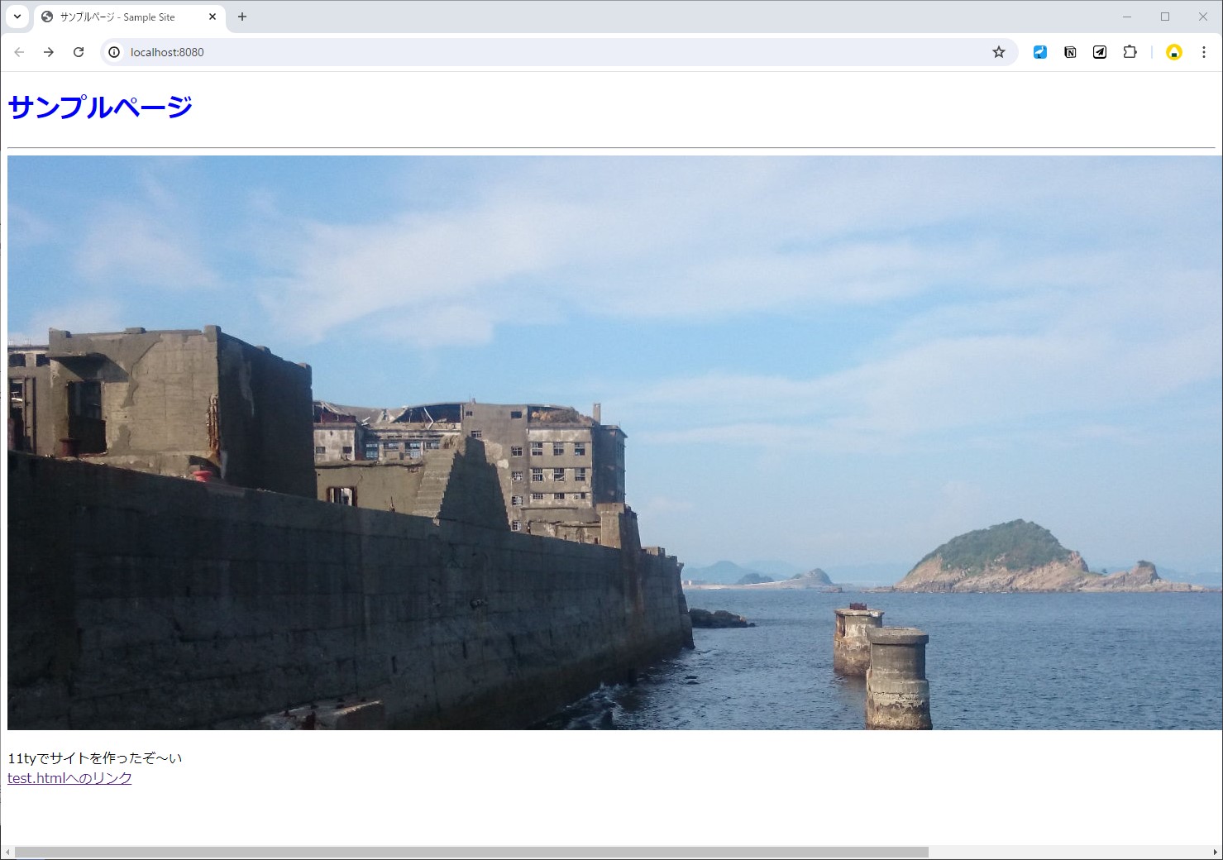Click the island harbor photo
This screenshot has width=1223, height=860.
pos(614,442)
